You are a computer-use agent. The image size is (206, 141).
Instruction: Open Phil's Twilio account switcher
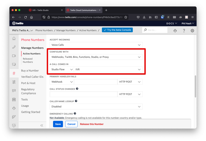(22, 30)
